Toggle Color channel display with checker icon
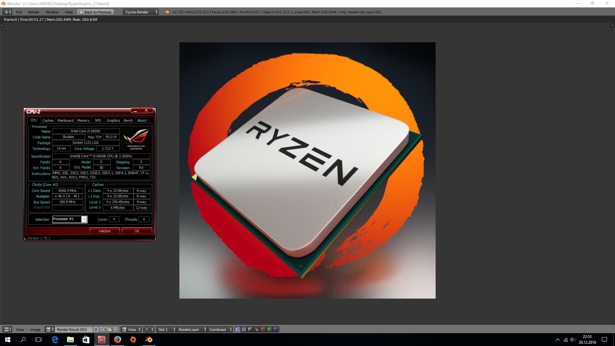 coord(244,329)
